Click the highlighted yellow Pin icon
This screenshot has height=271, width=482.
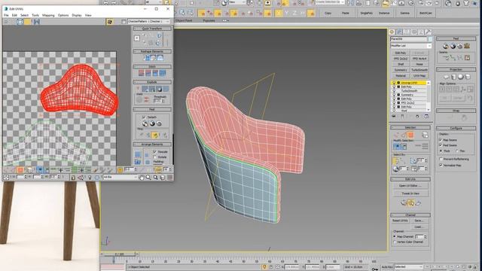[155, 135]
